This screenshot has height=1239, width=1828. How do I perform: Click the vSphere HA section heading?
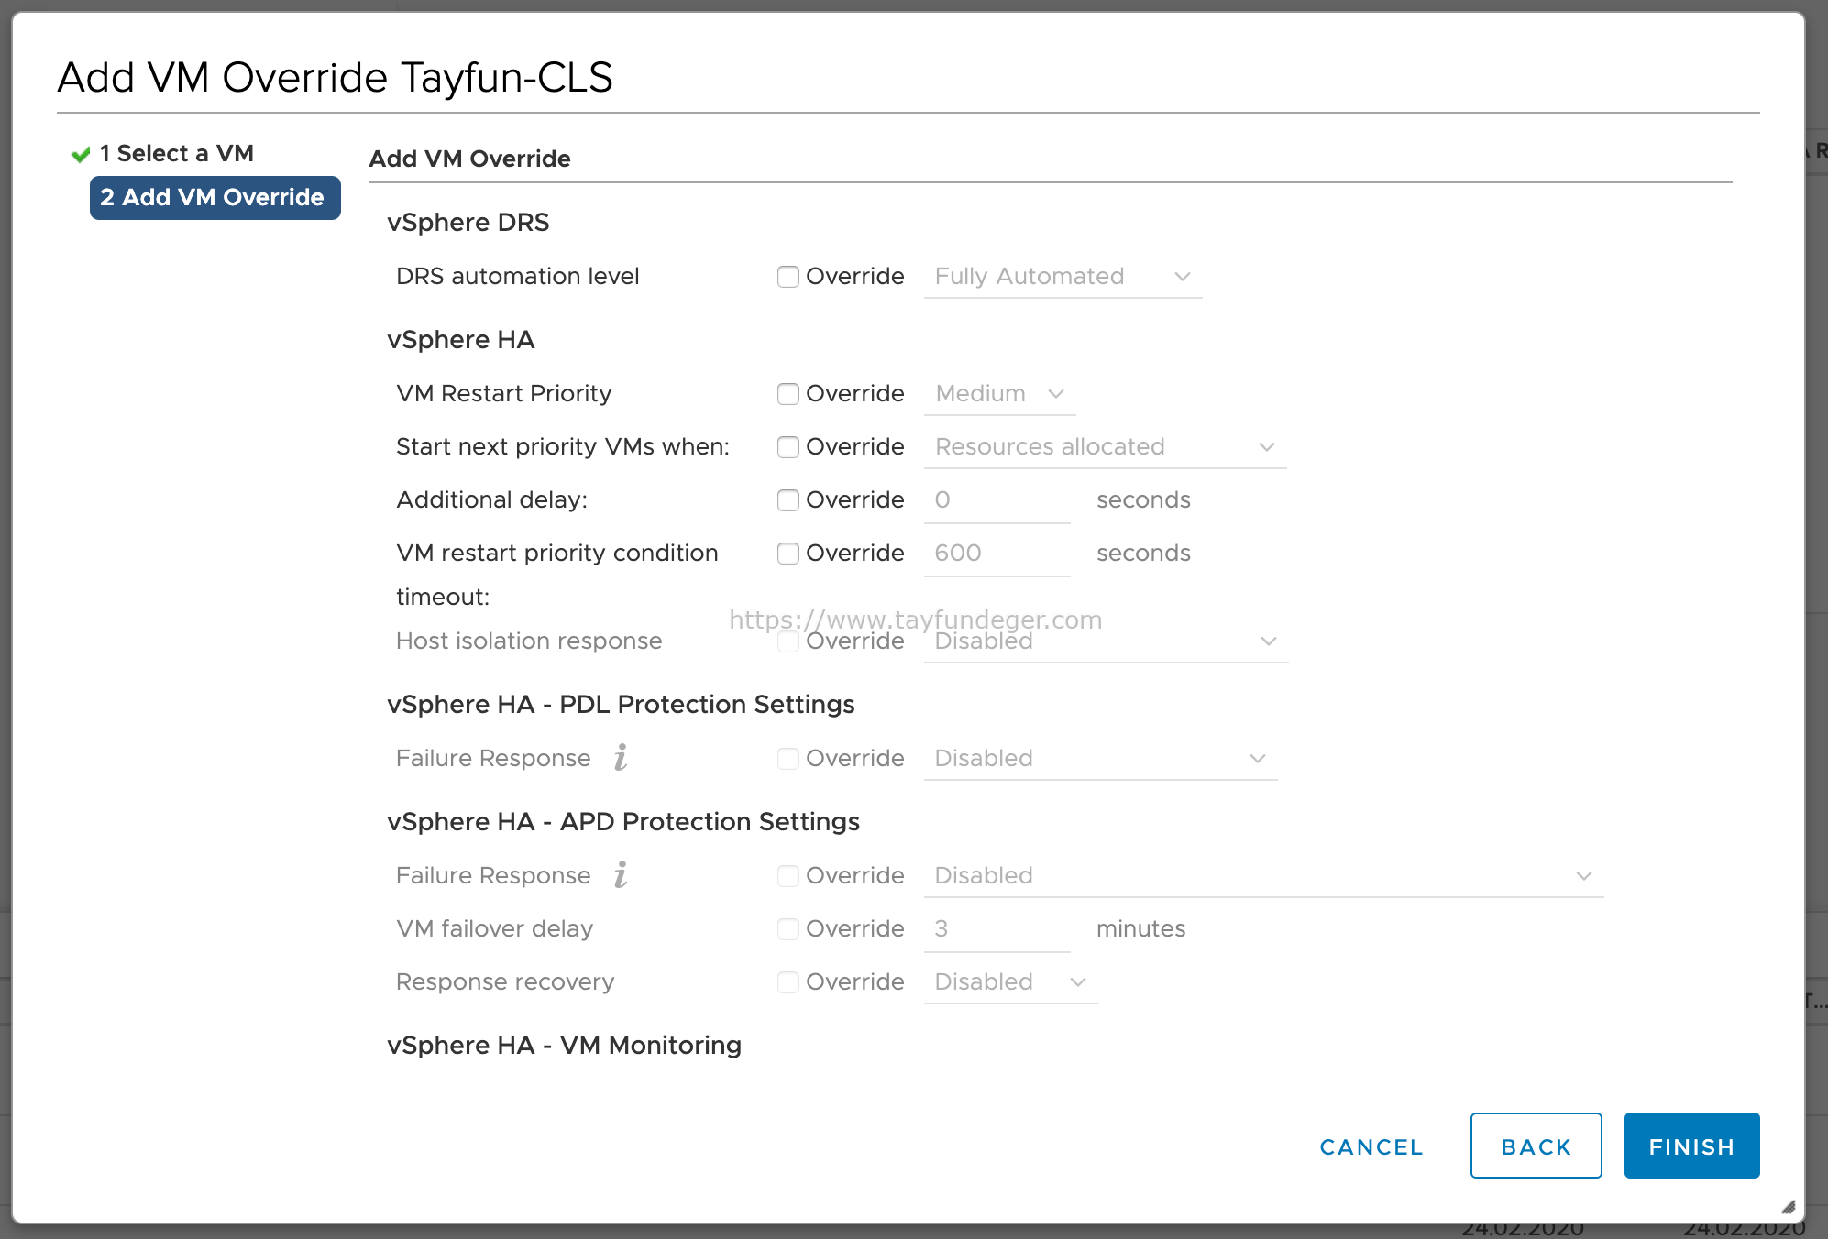[x=461, y=340]
